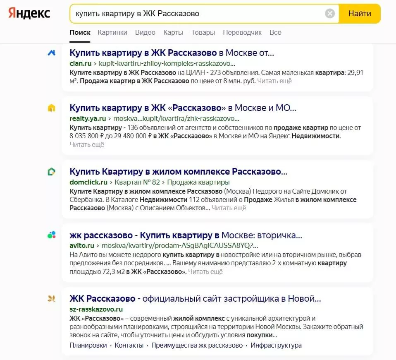The image size is (396, 360).
Task: Open the Продажа квартиры breadcrumb
Action: [198, 182]
